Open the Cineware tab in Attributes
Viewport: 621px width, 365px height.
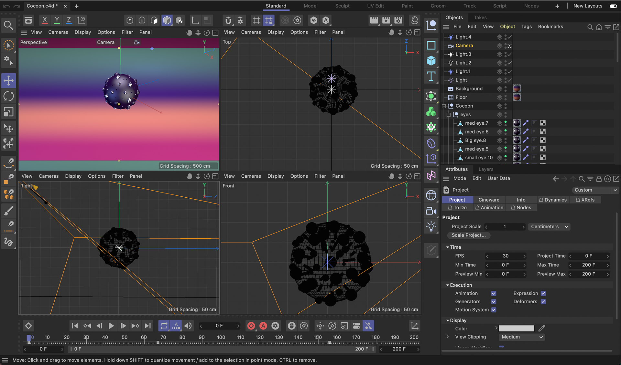tap(489, 200)
